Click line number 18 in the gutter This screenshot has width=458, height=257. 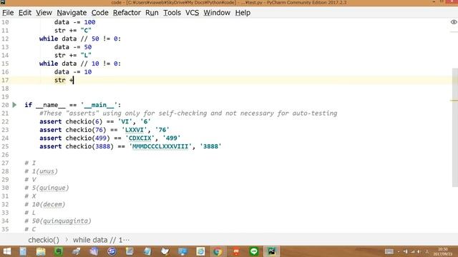coord(5,89)
